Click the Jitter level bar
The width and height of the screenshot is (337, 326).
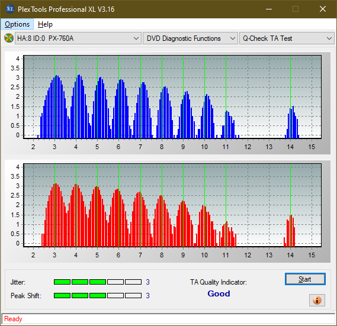(98, 282)
